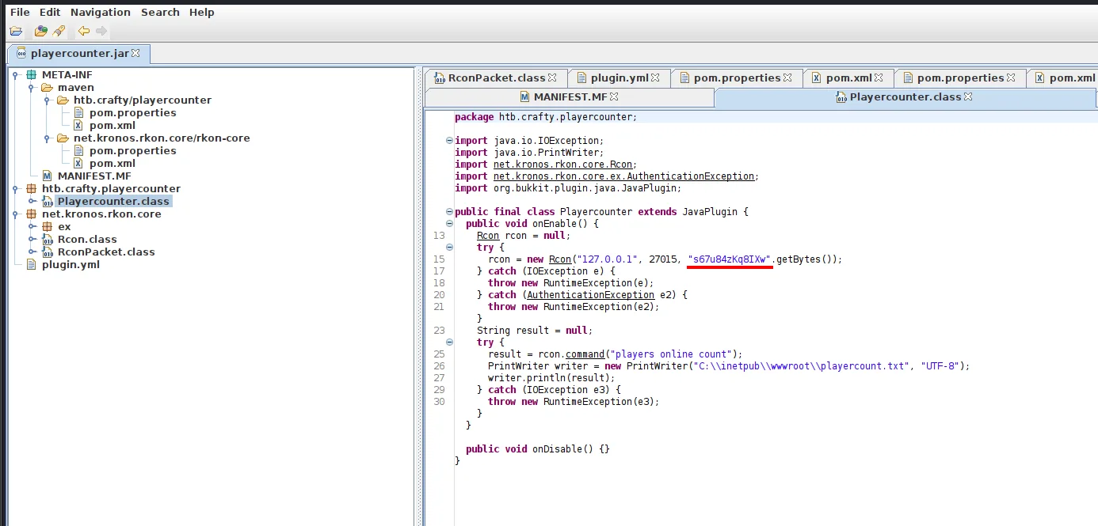Click the Playercounter.class icon in tree
The image size is (1098, 526).
[x=48, y=201]
